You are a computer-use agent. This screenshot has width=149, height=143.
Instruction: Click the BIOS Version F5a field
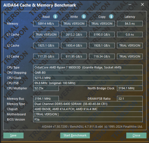coord(88,120)
